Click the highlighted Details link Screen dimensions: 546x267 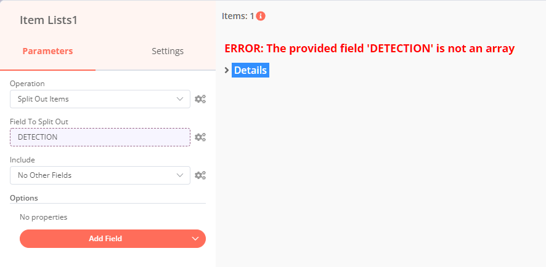tap(250, 71)
